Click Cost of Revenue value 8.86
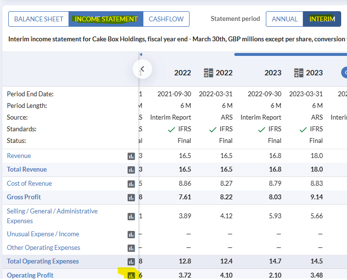Image resolution: width=347 pixels, height=280 pixels. click(185, 183)
